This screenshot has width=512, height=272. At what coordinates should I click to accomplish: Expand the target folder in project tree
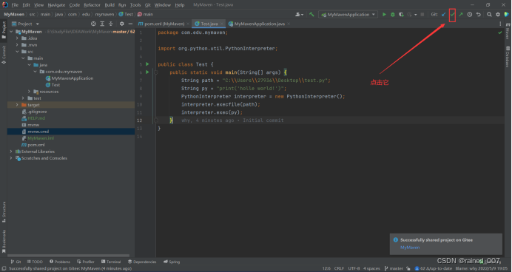coord(17,105)
